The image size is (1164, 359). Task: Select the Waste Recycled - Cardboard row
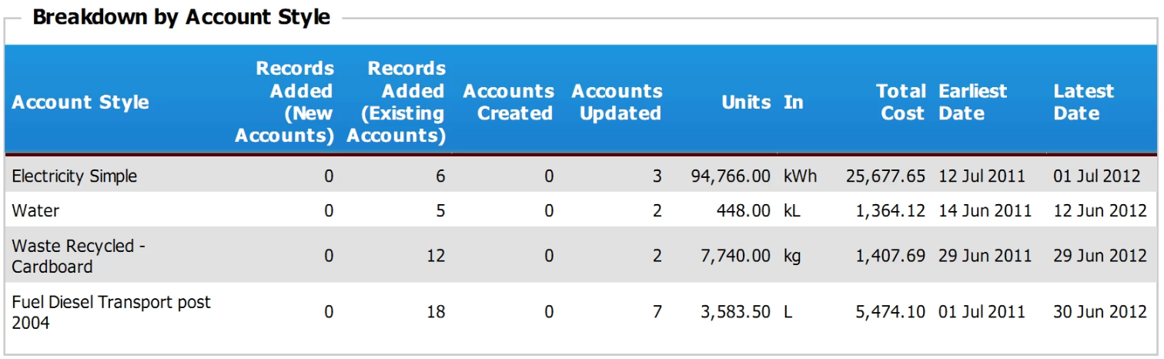point(581,256)
